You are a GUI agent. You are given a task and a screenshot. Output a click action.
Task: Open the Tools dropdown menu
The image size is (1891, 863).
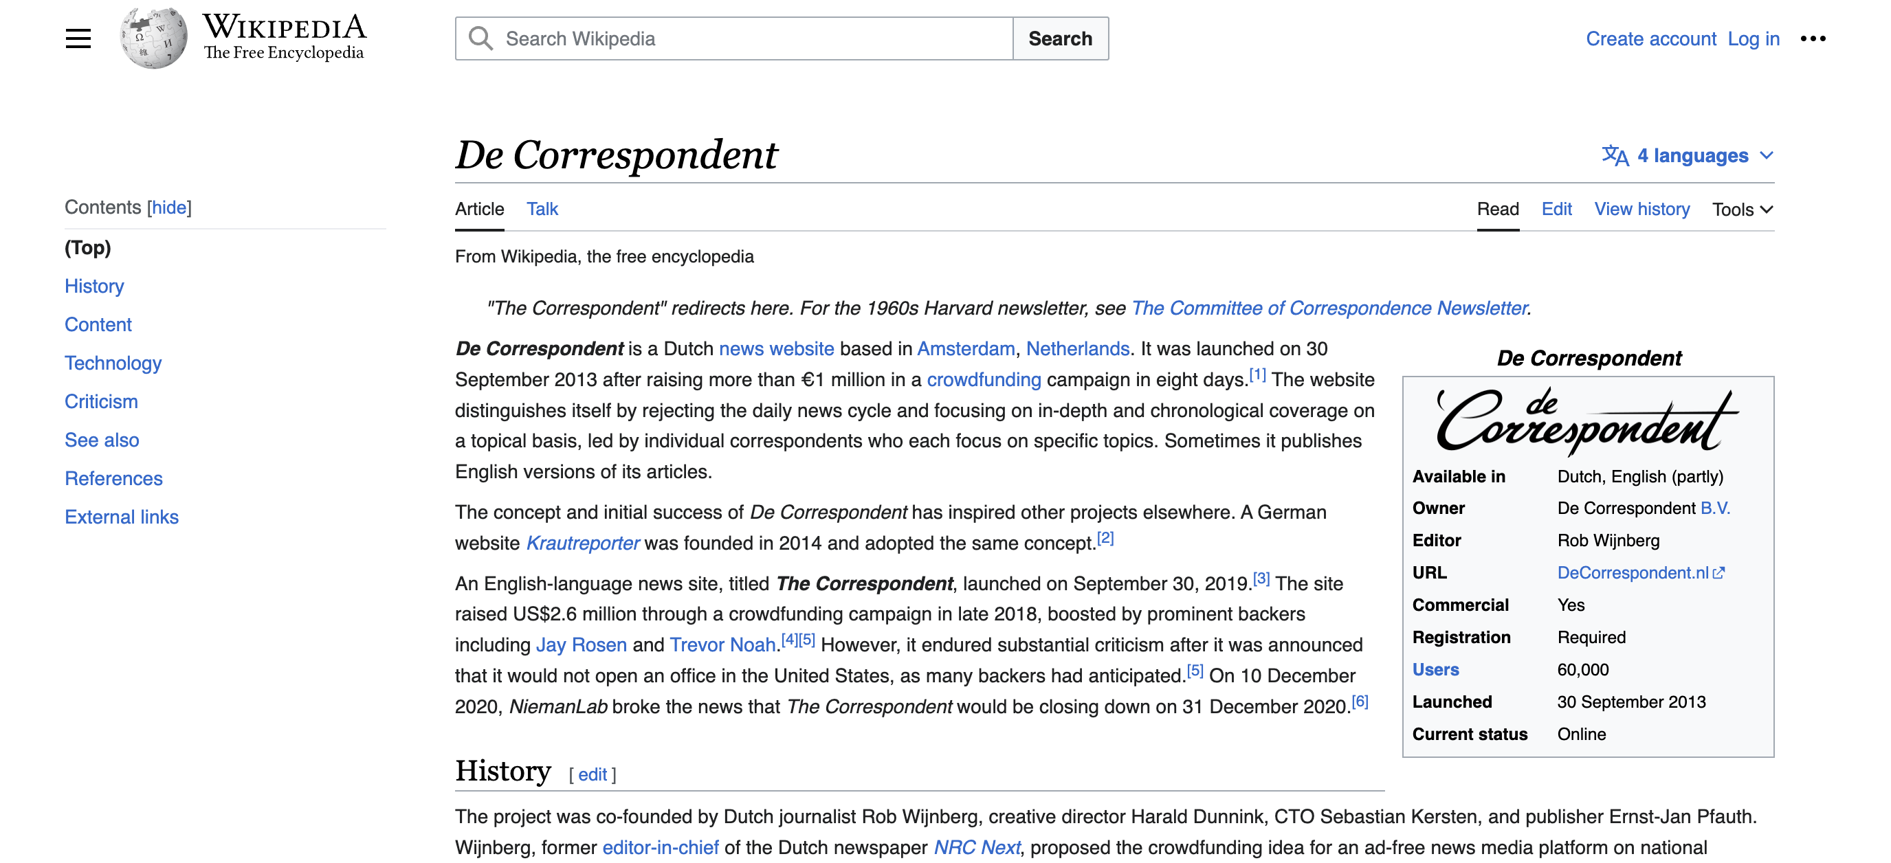[x=1742, y=210]
